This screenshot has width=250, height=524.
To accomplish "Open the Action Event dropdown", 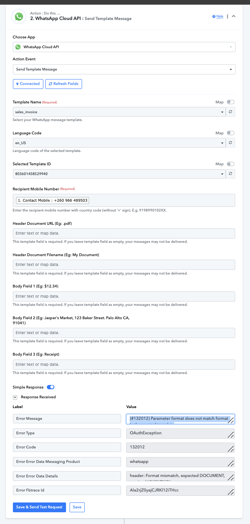I will tap(124, 69).
